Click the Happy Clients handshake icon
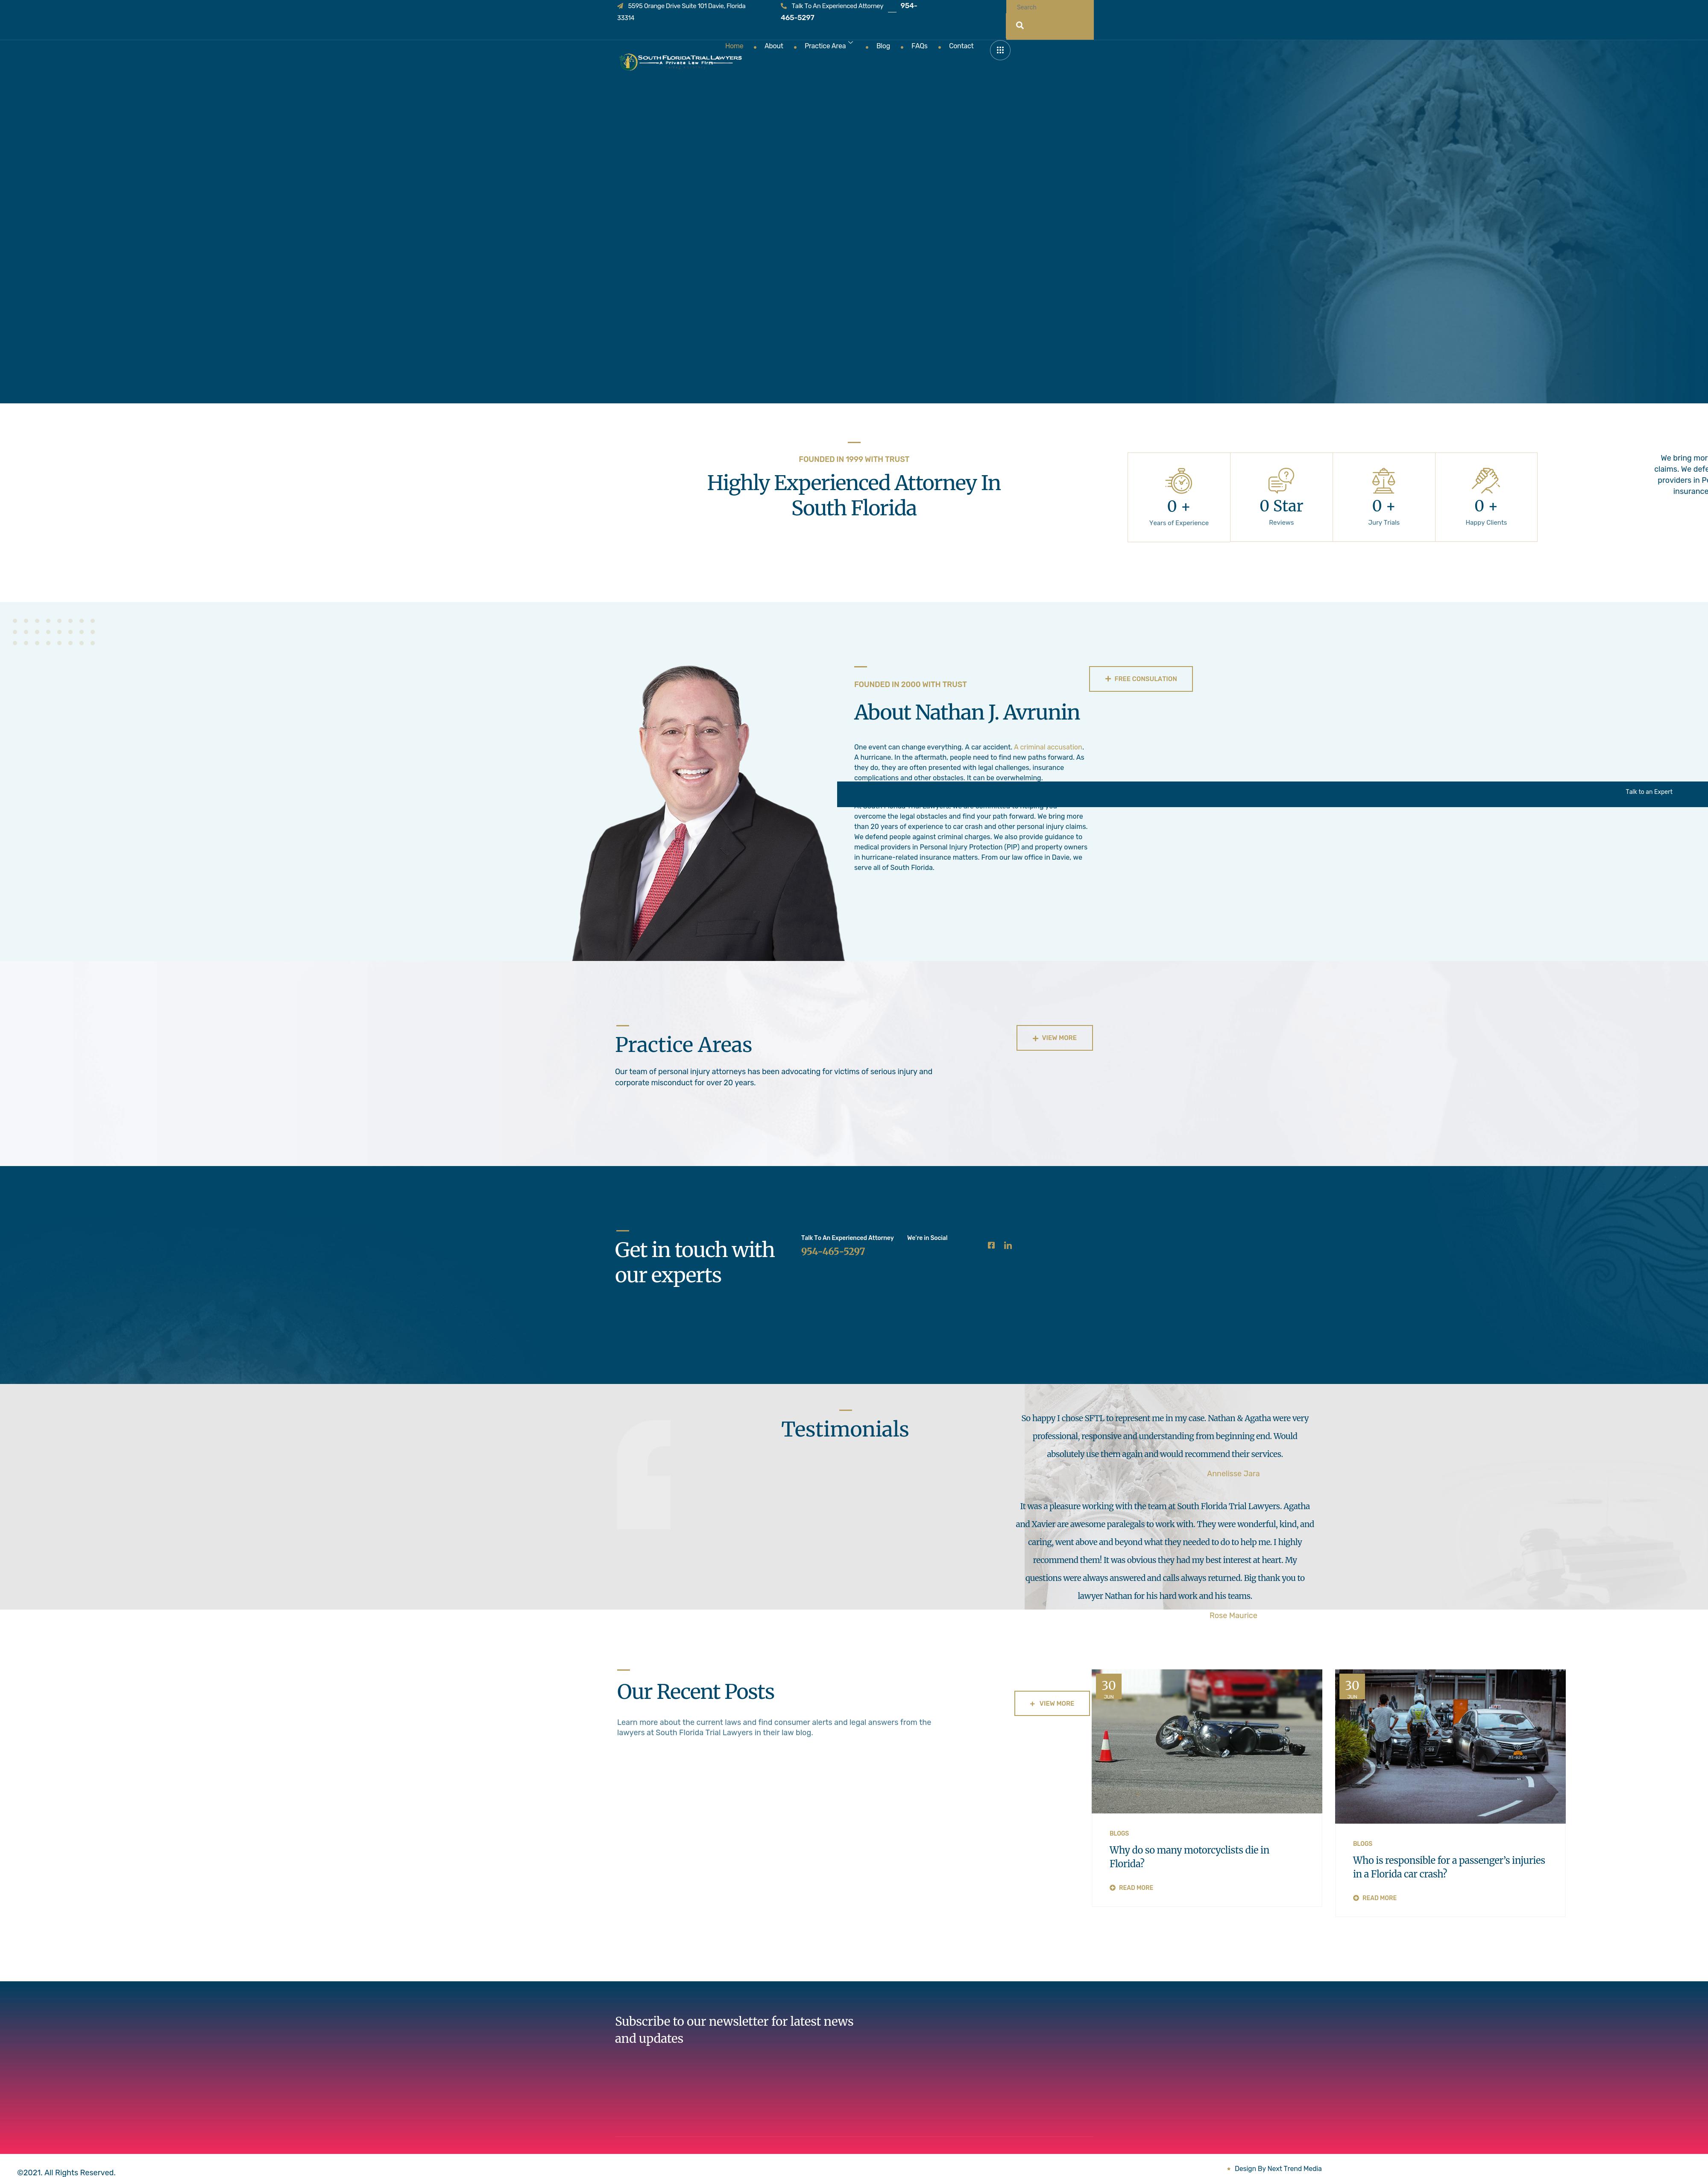This screenshot has height=2177, width=1708. [1486, 480]
